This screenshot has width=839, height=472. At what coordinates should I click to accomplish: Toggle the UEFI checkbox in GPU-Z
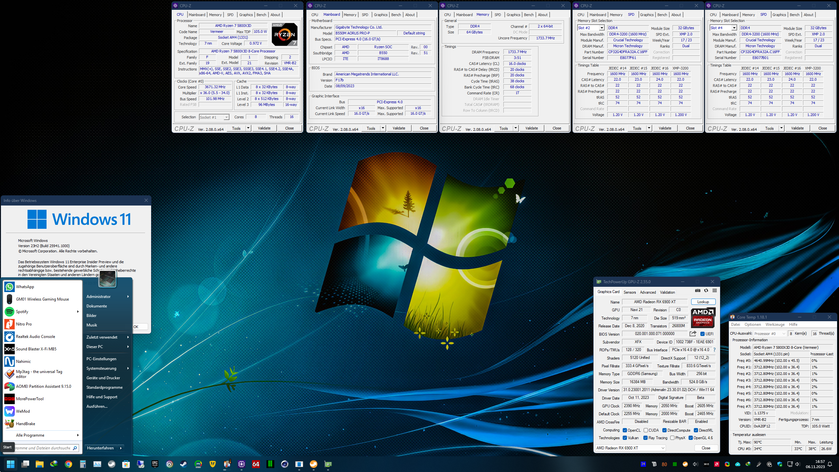702,334
